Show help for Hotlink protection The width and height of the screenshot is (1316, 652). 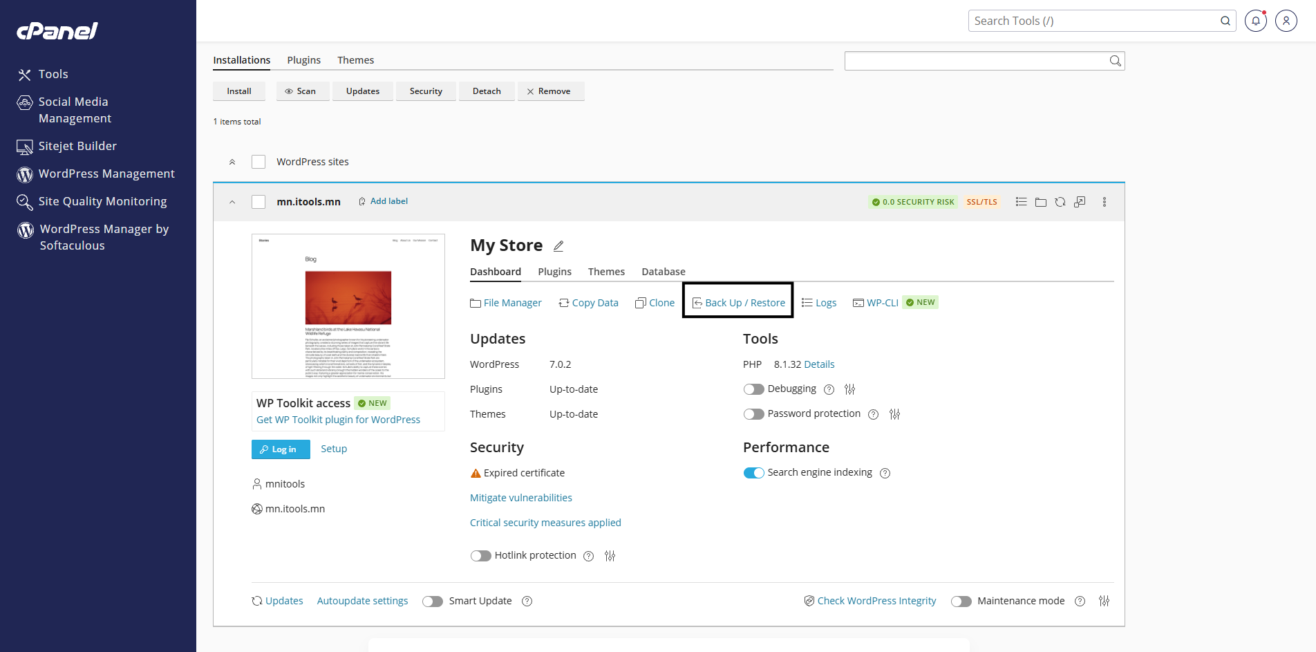point(589,556)
